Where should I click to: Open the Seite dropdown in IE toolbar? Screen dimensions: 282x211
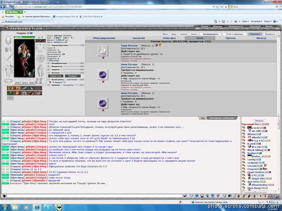click(x=245, y=22)
